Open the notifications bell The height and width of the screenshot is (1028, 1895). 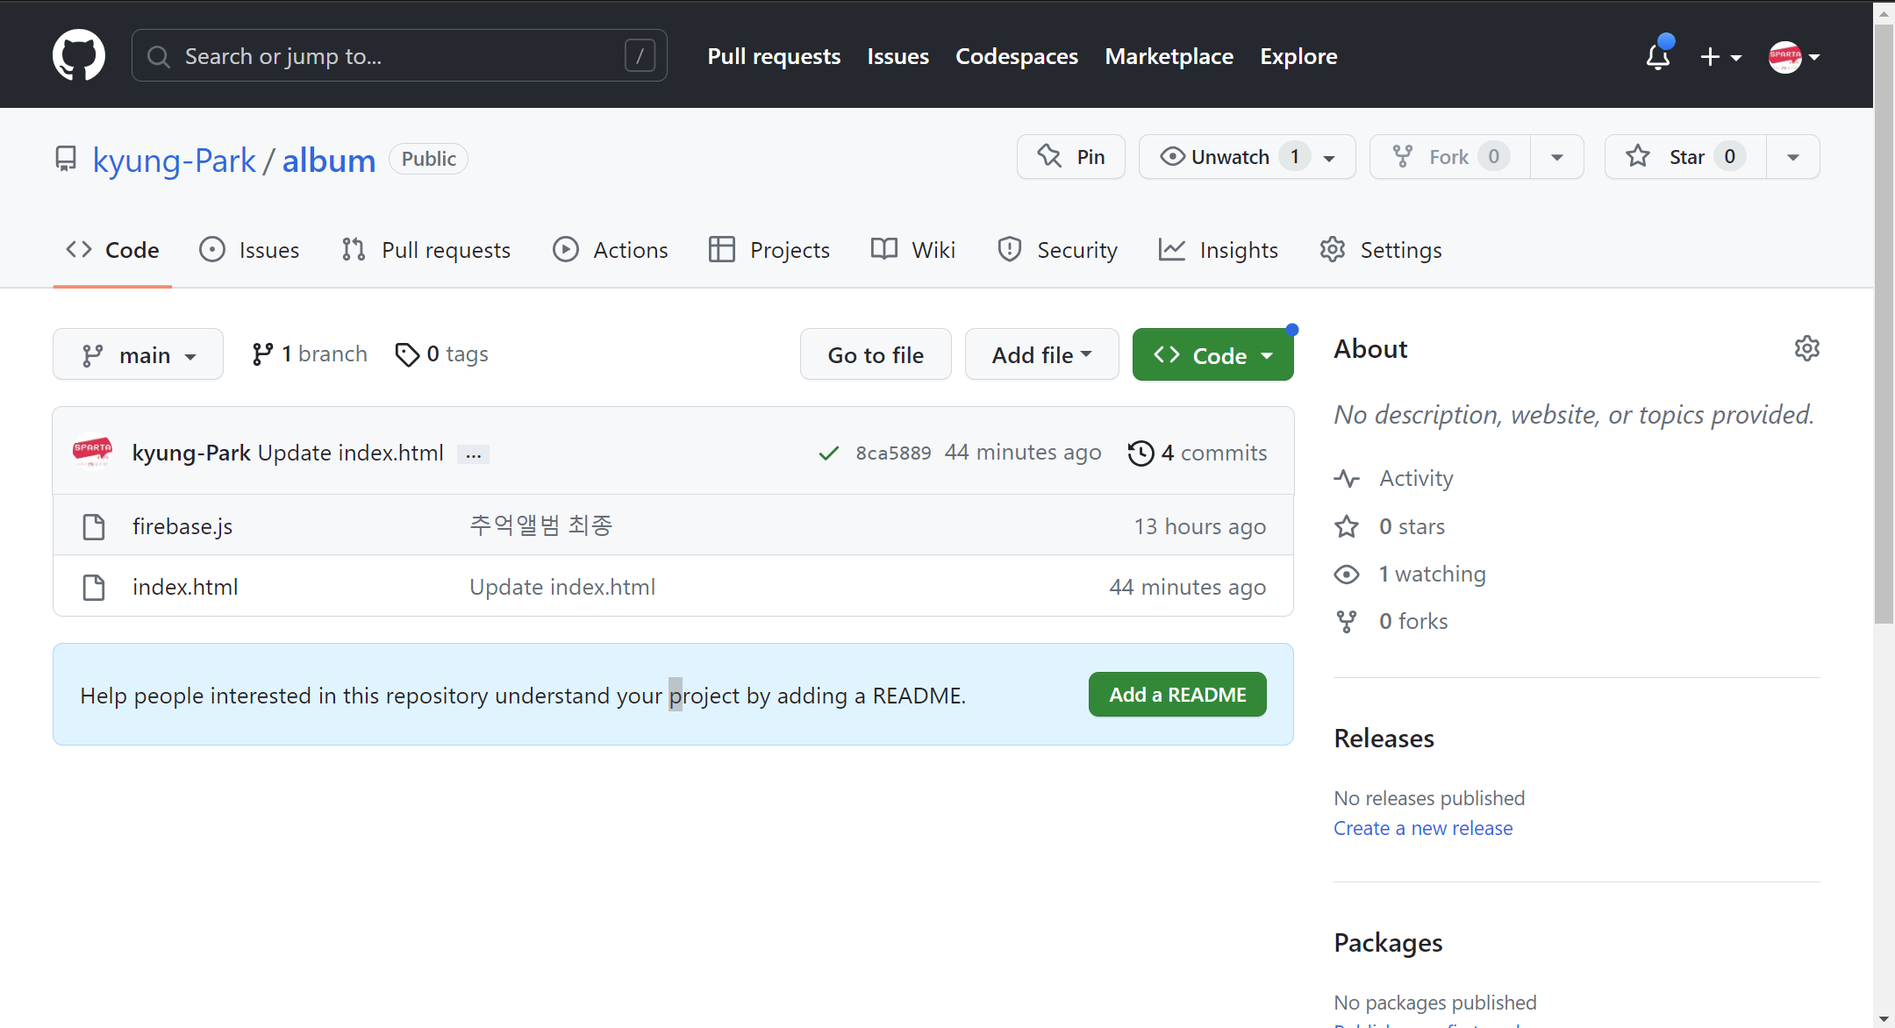pyautogui.click(x=1657, y=57)
